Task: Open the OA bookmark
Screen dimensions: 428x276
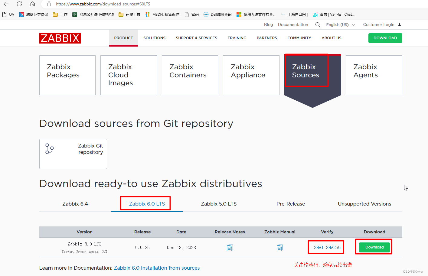Action: [x=8, y=14]
